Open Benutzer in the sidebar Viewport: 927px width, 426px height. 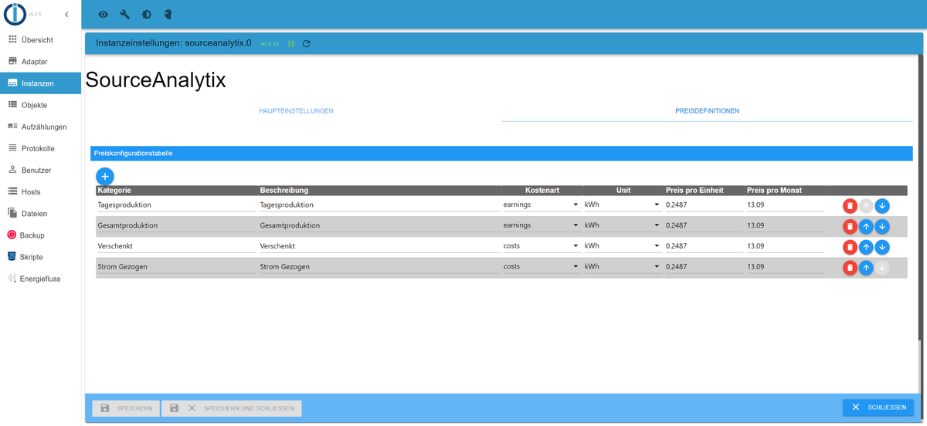(40, 170)
